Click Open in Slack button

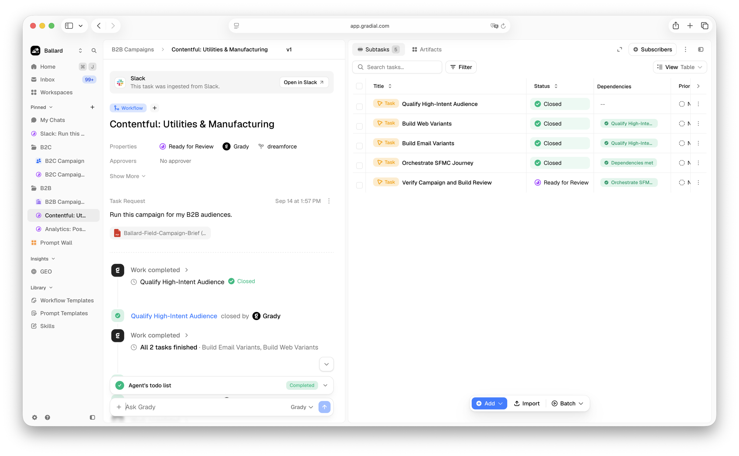pyautogui.click(x=304, y=82)
